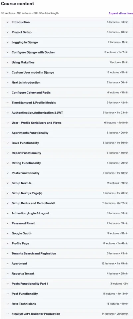Click chevron icon for Configure Django with Docker
Screen dimensions: 133x319
pos(8,52)
